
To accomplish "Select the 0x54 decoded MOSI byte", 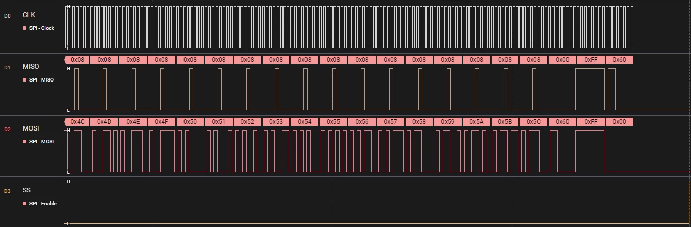I will coord(305,122).
